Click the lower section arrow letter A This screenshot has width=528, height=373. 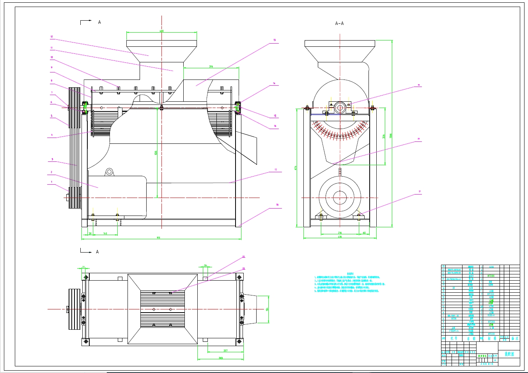point(97,252)
